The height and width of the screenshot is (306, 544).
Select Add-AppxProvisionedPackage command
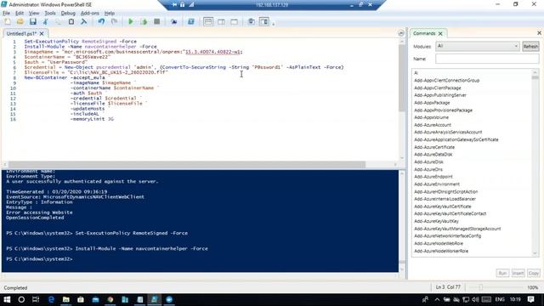pos(443,110)
